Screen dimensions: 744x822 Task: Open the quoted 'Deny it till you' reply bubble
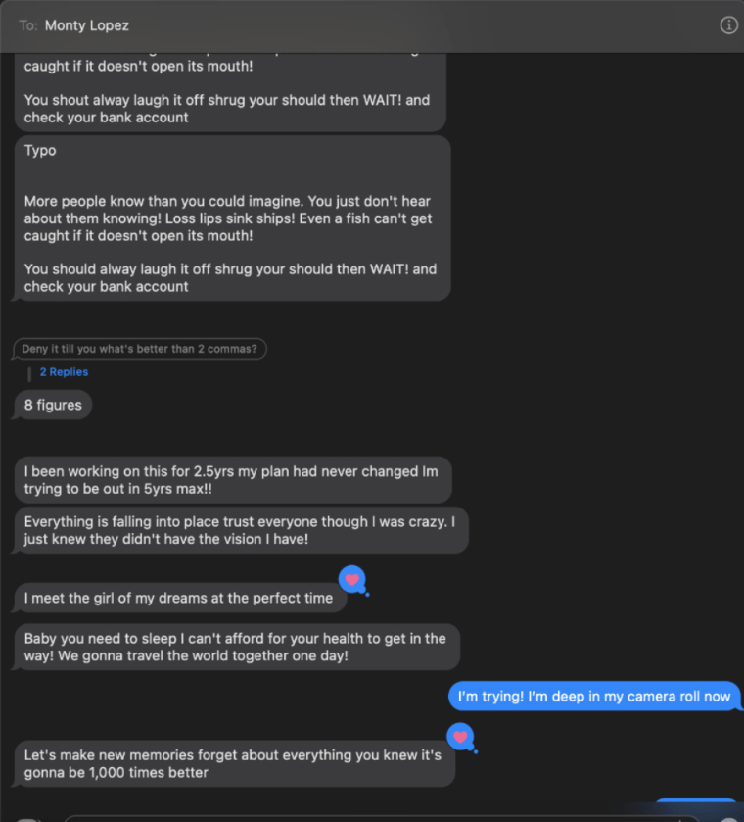[x=139, y=349]
